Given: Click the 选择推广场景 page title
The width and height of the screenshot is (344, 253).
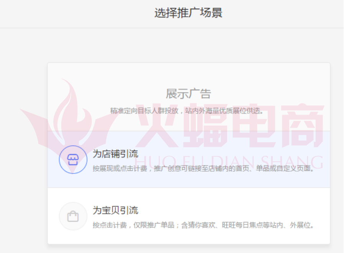Looking at the screenshot, I should pos(188,13).
